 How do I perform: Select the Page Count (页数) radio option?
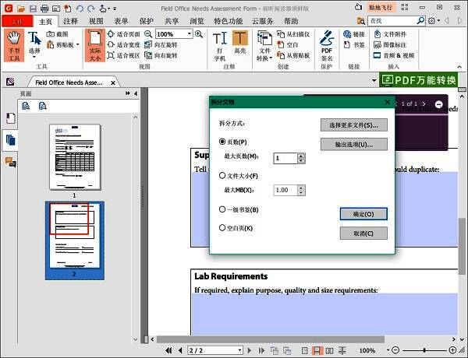(223, 142)
